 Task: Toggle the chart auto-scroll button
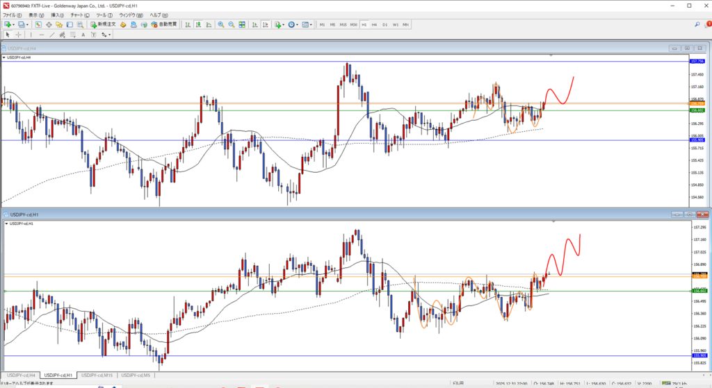pyautogui.click(x=255, y=24)
